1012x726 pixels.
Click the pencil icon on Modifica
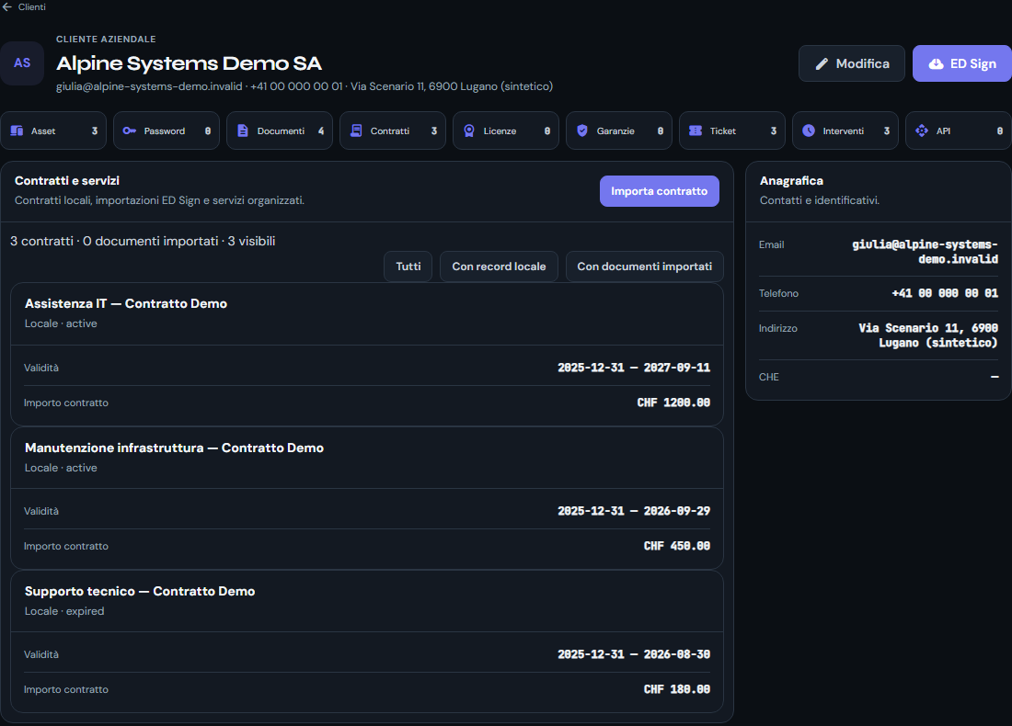point(822,63)
